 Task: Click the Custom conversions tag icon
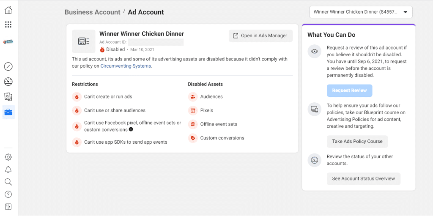[193, 138]
